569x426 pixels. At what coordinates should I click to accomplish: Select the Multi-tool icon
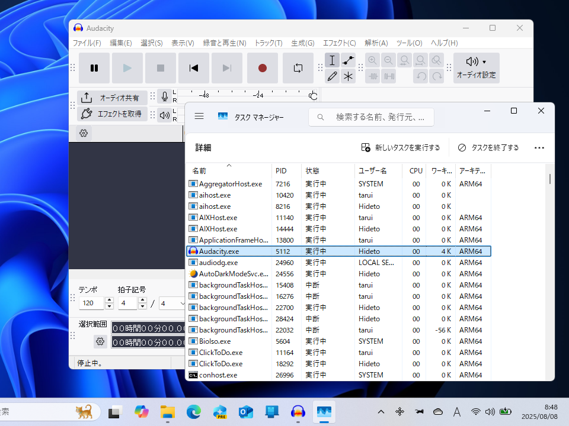click(x=349, y=76)
